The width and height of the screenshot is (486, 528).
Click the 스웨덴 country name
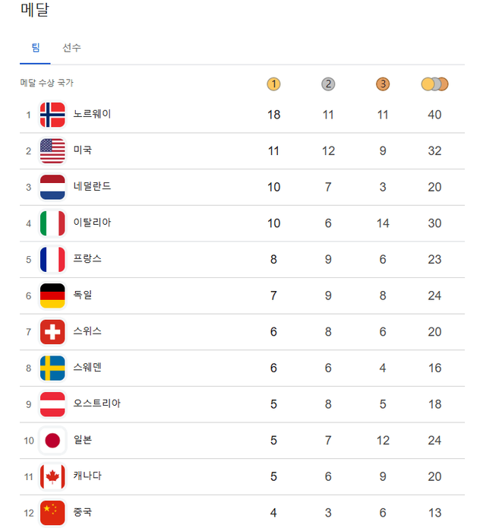point(87,368)
